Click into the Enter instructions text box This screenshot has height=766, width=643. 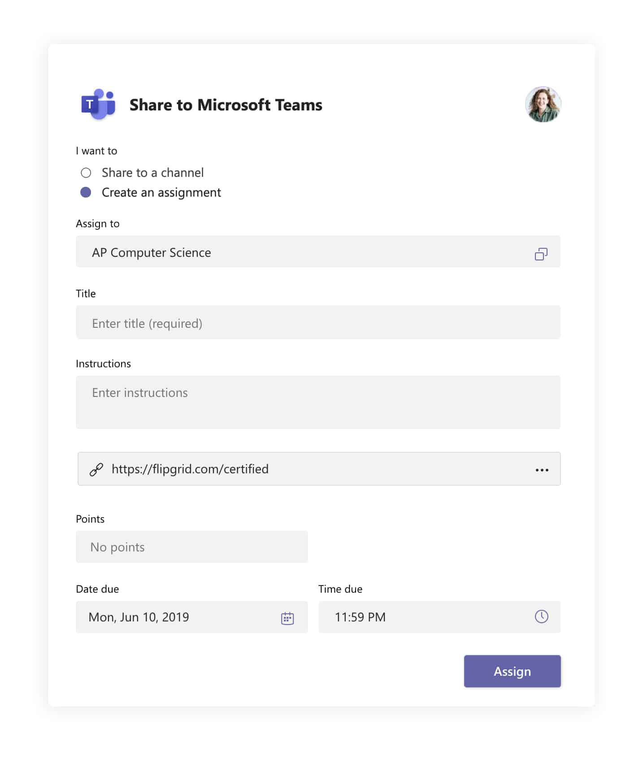click(x=317, y=402)
